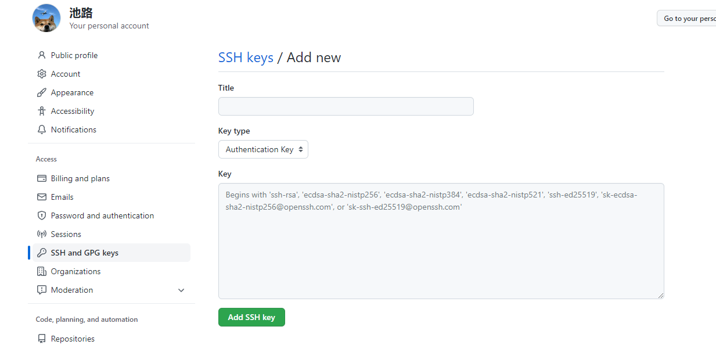The image size is (716, 352).
Task: Click the Password shield icon
Action: (41, 215)
